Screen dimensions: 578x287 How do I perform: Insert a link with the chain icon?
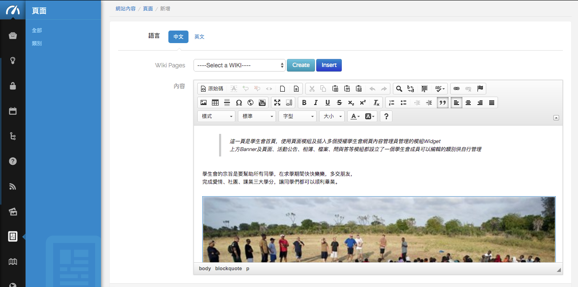click(x=457, y=89)
